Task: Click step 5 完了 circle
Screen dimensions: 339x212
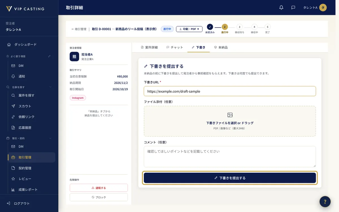Action: point(268,27)
